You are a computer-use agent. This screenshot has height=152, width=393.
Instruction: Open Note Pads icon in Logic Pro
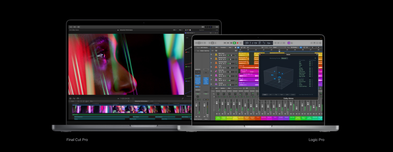[314, 43]
